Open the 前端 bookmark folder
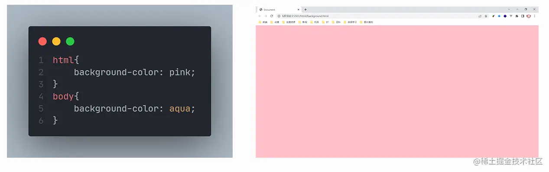 click(x=263, y=22)
